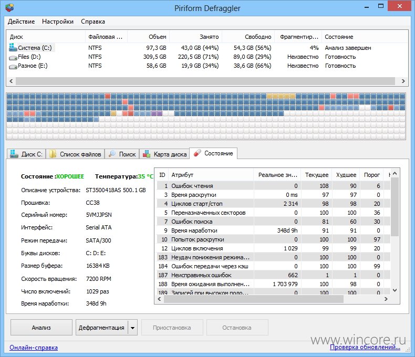Select the Система (C:) drive icon

(x=13, y=47)
